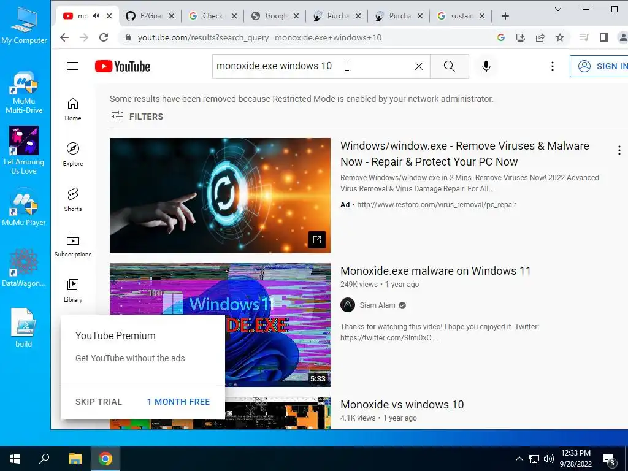Open the ad's external link icon on thumbnail

[317, 240]
